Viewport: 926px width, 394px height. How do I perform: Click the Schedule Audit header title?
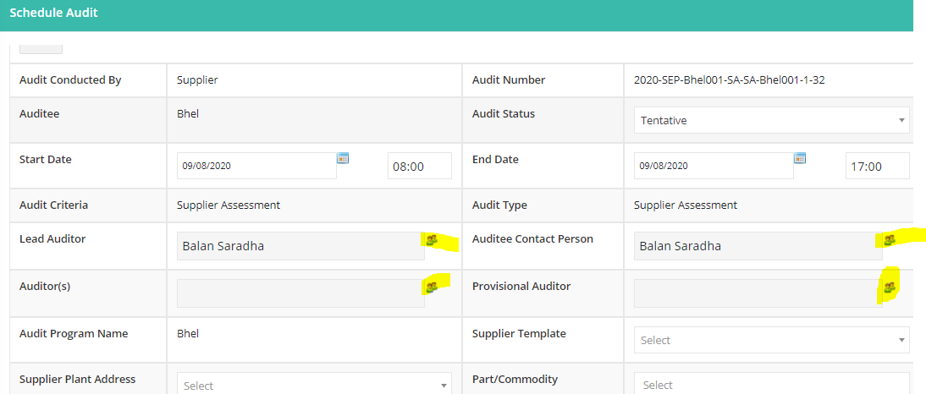pos(53,13)
